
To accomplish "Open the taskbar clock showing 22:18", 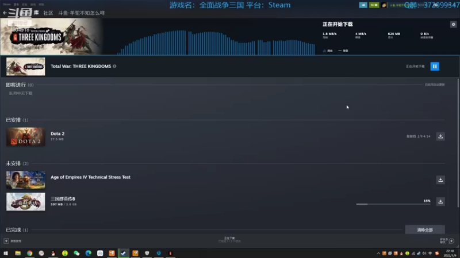I will (450, 253).
